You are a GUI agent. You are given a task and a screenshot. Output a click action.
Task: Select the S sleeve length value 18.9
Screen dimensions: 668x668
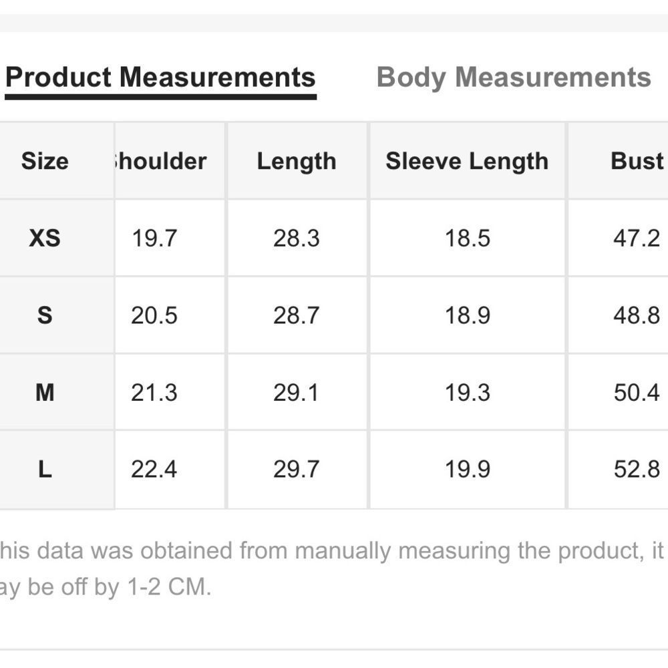[468, 315]
